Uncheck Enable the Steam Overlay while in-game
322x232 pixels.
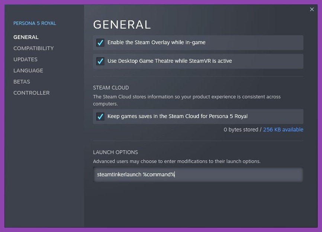tap(100, 43)
